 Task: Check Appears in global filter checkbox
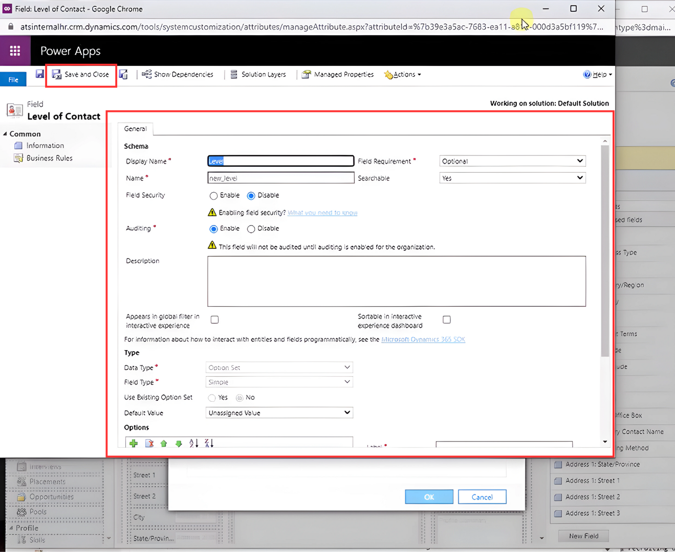214,319
